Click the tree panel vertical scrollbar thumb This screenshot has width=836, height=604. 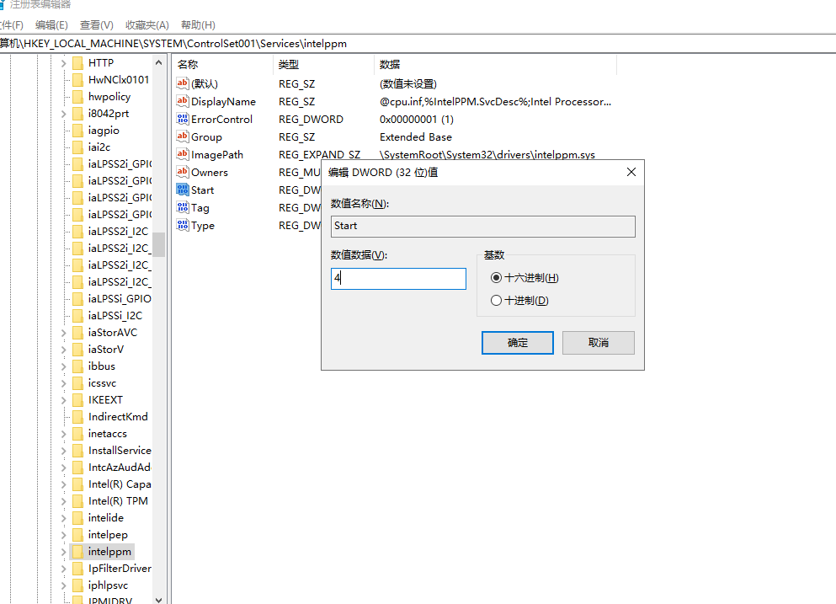point(158,244)
